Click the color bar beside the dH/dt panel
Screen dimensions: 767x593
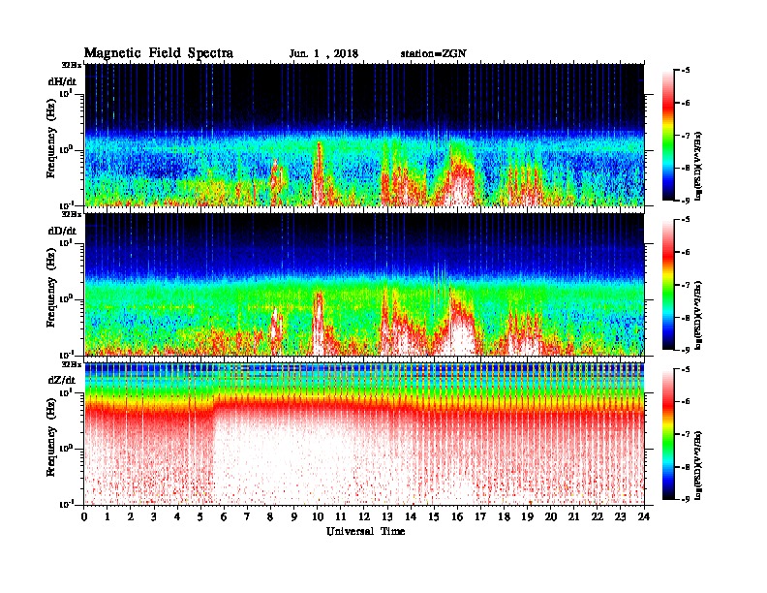pyautogui.click(x=667, y=136)
